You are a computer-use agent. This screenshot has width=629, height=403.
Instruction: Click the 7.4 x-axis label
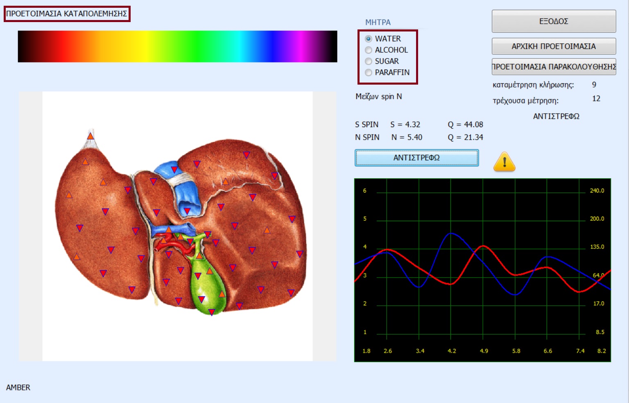[x=580, y=351]
